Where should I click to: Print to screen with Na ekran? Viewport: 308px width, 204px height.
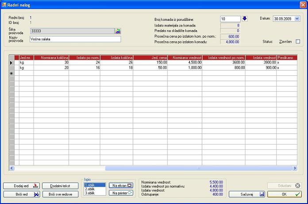coord(121,185)
